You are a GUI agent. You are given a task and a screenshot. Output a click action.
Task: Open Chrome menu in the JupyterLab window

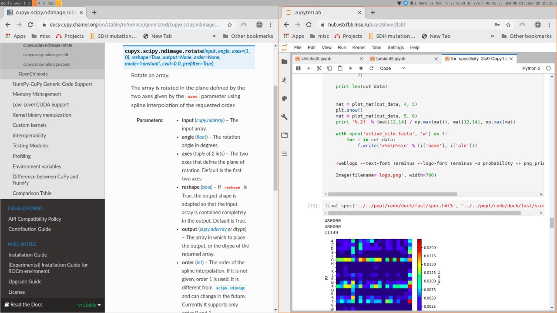550,25
